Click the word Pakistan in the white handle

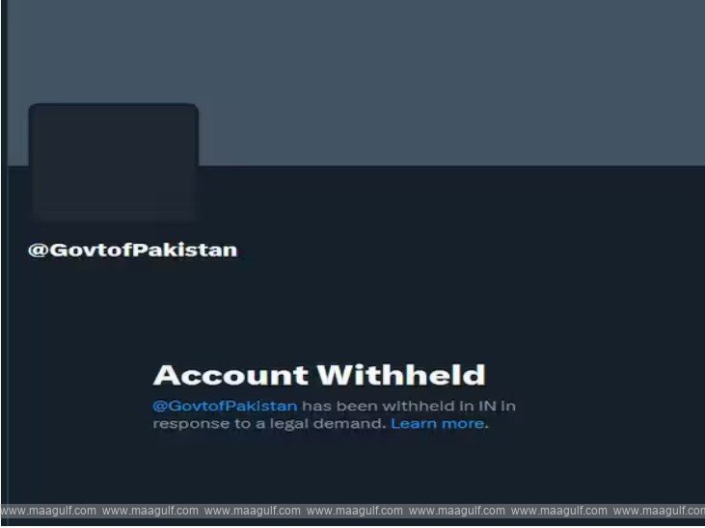click(185, 251)
